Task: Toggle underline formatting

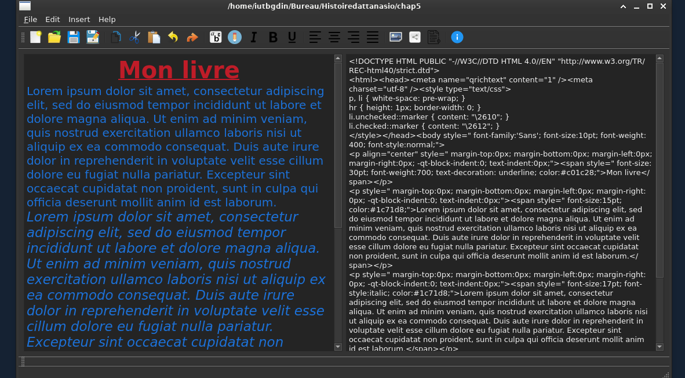Action: (292, 37)
